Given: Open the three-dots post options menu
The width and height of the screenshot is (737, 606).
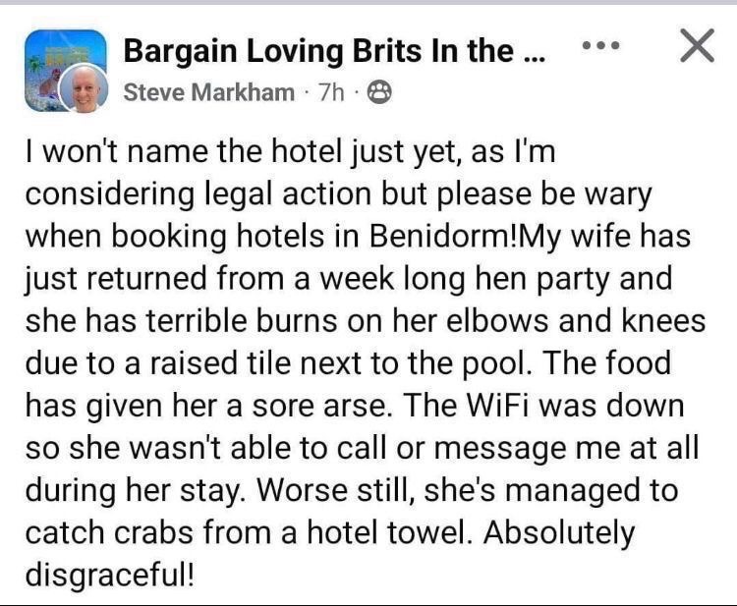Looking at the screenshot, I should tap(601, 46).
